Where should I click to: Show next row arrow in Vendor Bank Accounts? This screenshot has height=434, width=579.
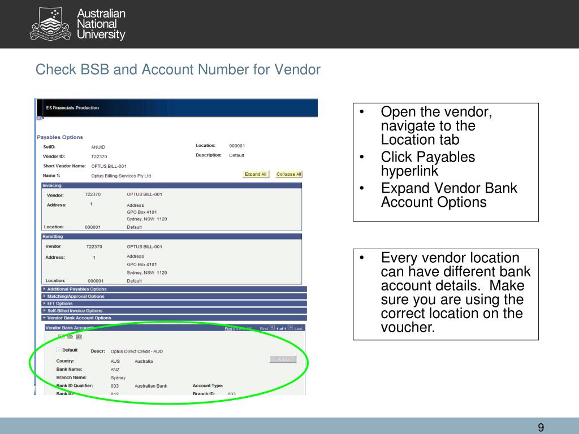coord(291,328)
